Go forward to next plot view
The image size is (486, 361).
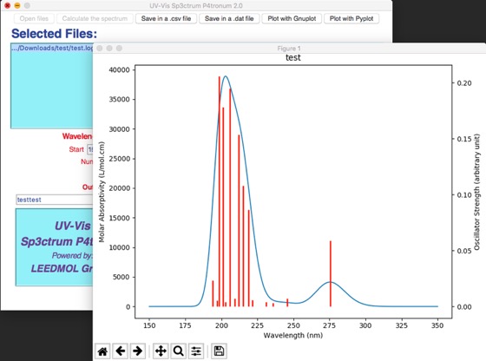pos(138,351)
